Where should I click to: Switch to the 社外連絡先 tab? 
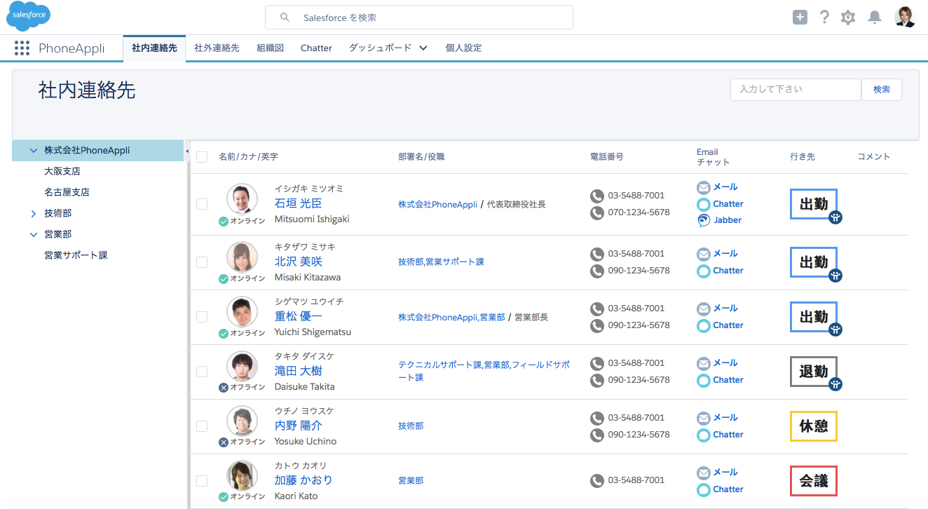coord(217,48)
